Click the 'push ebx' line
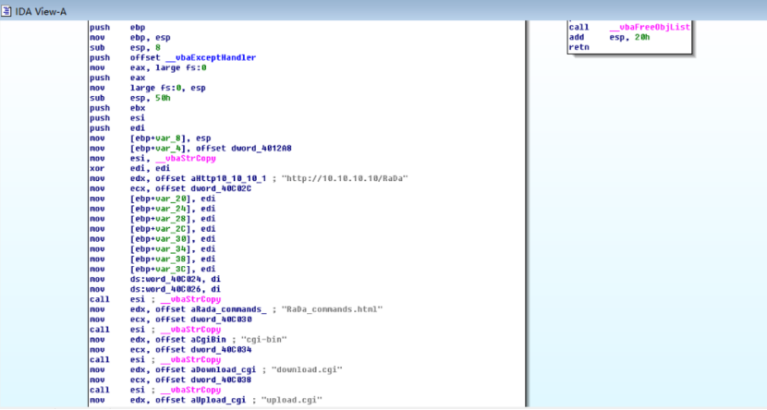This screenshot has height=410, width=767. [117, 108]
